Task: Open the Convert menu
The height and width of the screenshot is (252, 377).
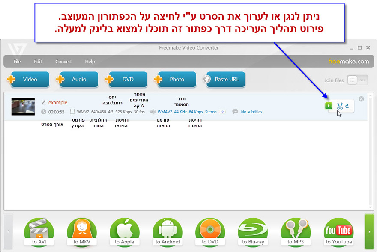Action: [63, 62]
